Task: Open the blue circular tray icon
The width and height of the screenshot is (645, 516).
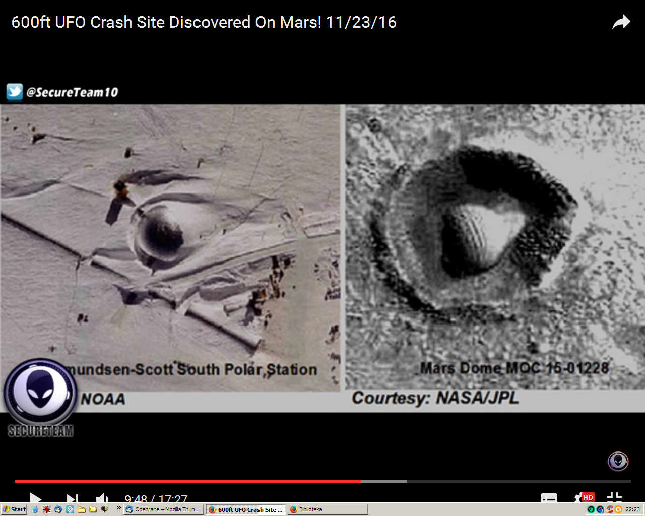Action: tap(600, 510)
